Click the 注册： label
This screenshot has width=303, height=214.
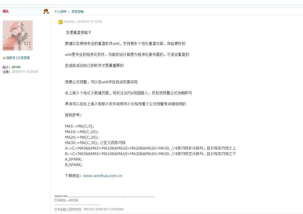click(x=7, y=72)
